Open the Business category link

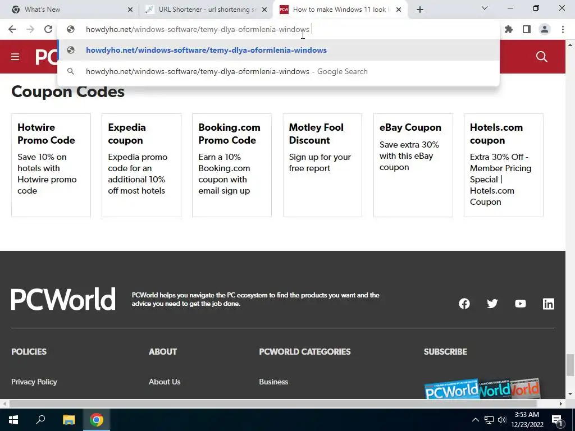click(273, 382)
